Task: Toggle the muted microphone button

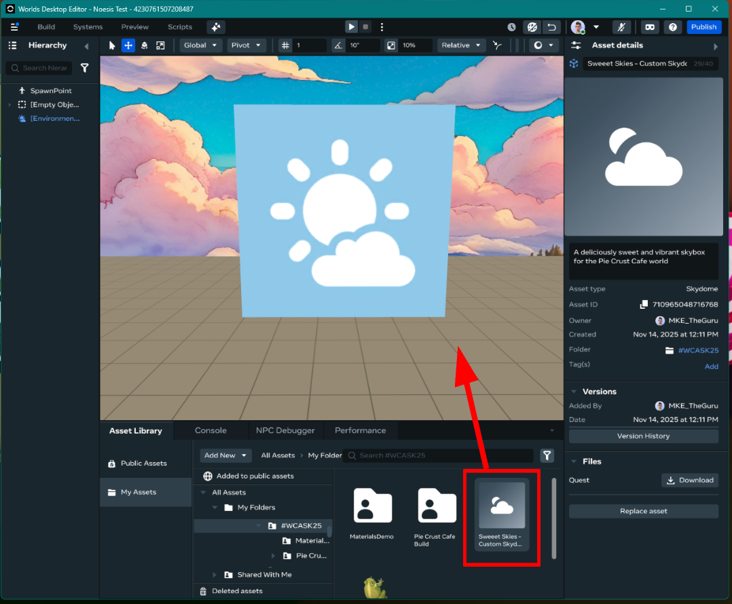Action: [x=621, y=27]
